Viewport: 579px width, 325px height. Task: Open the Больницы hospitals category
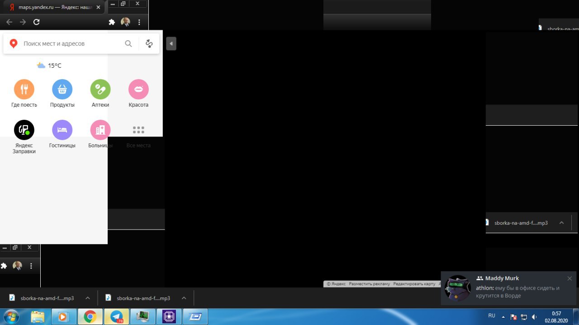[x=100, y=134]
